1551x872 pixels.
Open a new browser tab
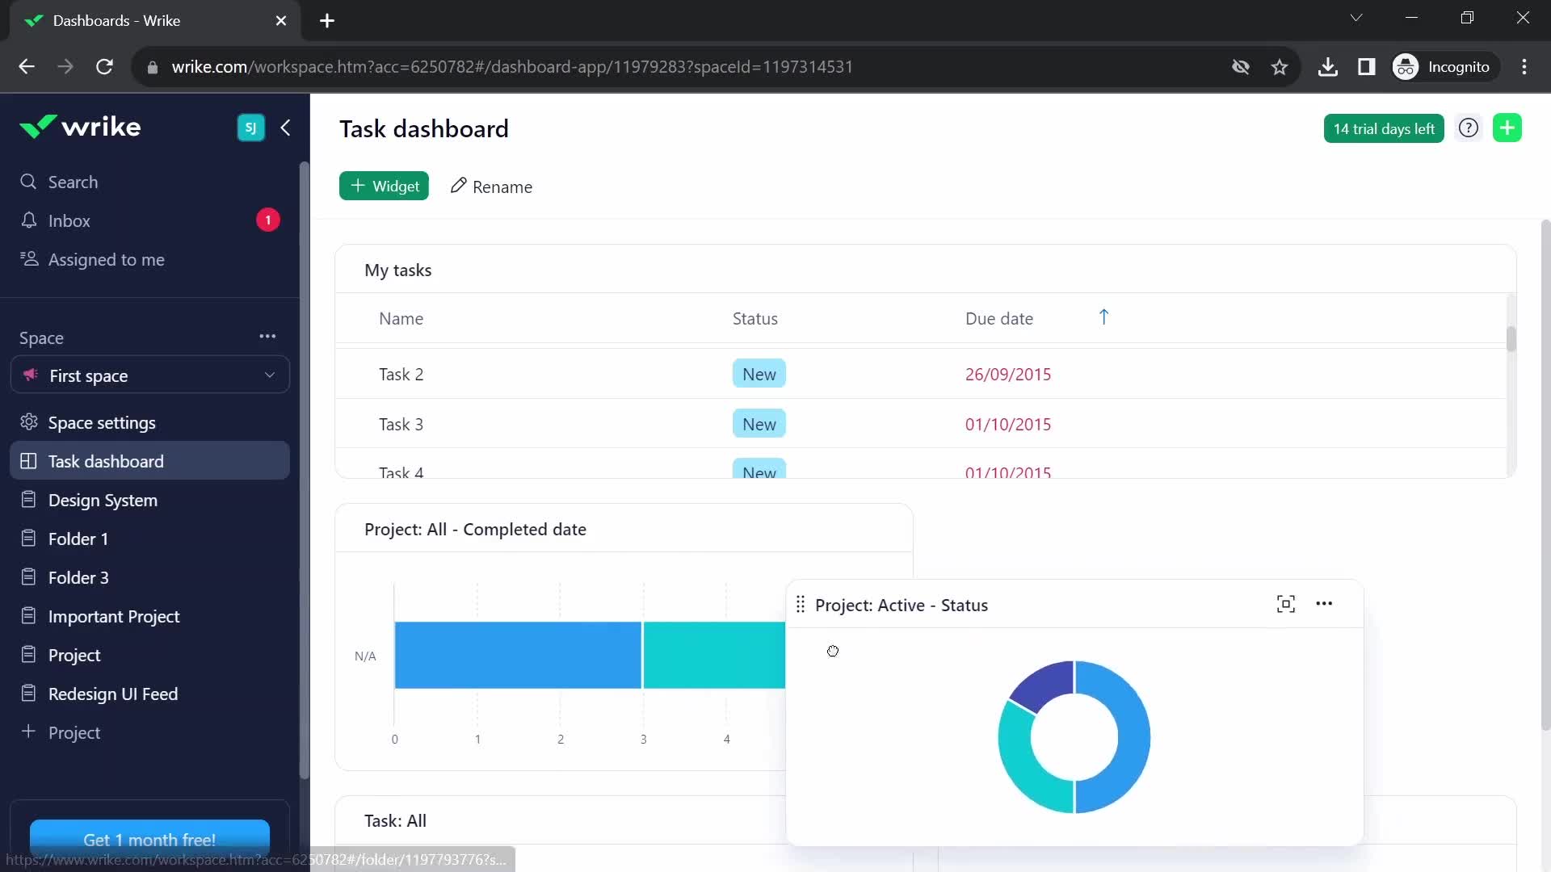click(x=327, y=21)
